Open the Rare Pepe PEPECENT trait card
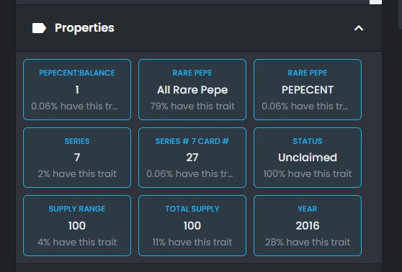Viewport: 402px width, 272px height. coord(308,90)
